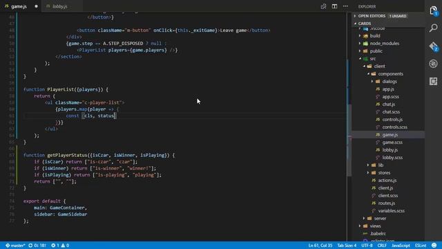Open the Extensions view in activity bar
The width and height of the screenshot is (442, 249).
434,82
